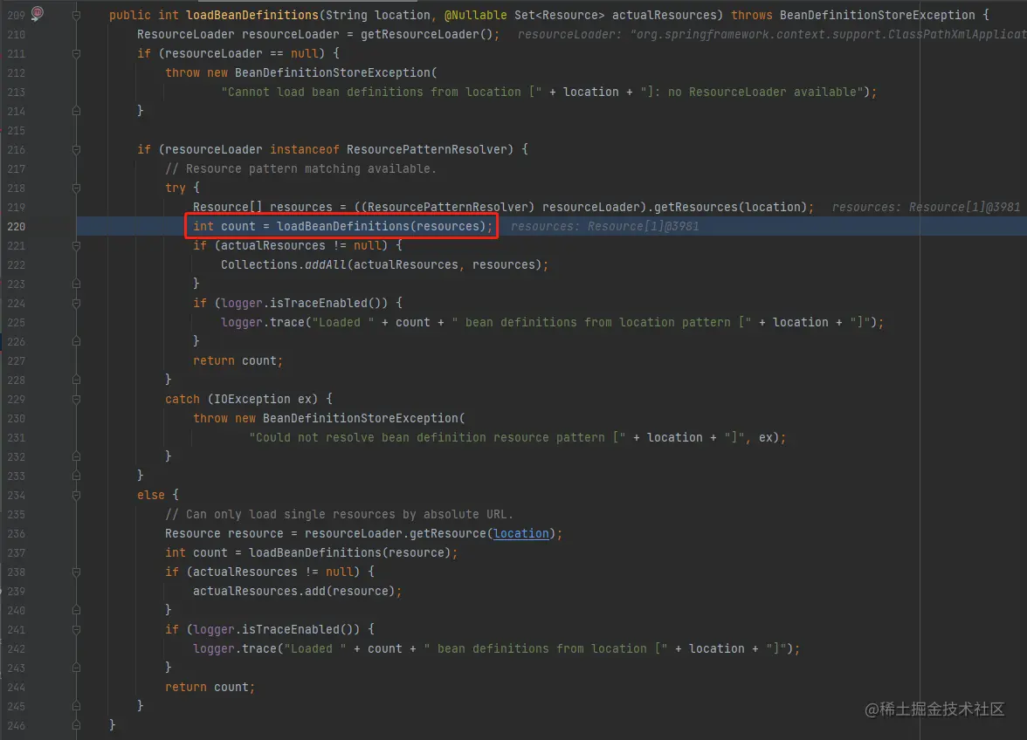This screenshot has height=740, width=1027.
Task: Collapse the actualResources check at line 238
Action: [76, 572]
